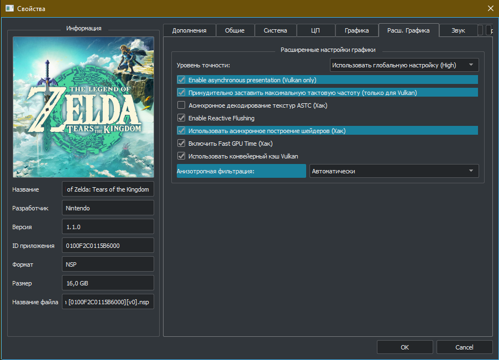Switch to the Звук tab
This screenshot has width=499, height=360.
[x=458, y=30]
